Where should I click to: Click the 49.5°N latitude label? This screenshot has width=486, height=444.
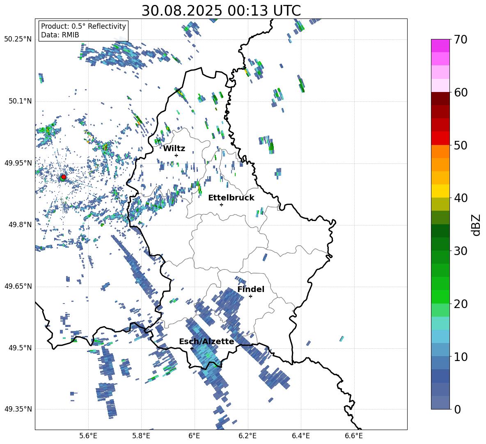pyautogui.click(x=20, y=348)
